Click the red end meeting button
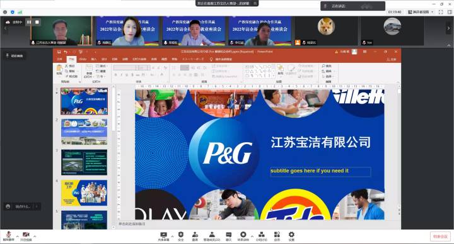The image size is (454, 244). tap(440, 236)
